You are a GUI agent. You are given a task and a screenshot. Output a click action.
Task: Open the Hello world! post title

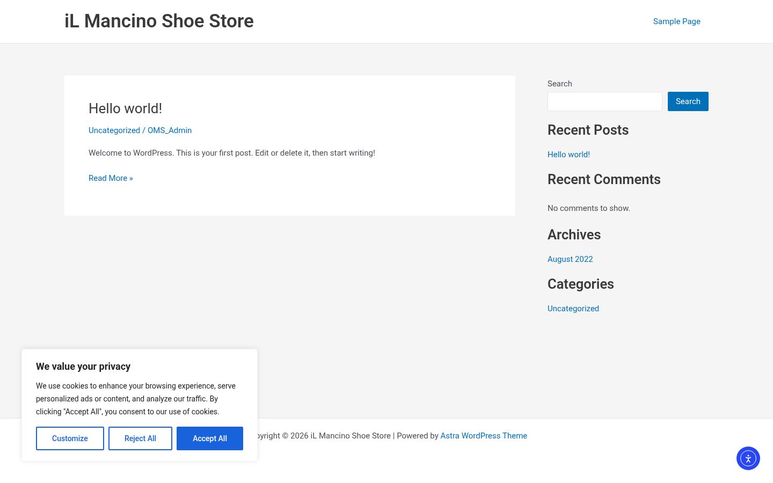click(125, 108)
